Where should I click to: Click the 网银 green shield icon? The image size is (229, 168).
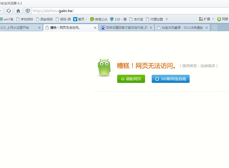pos(219,19)
